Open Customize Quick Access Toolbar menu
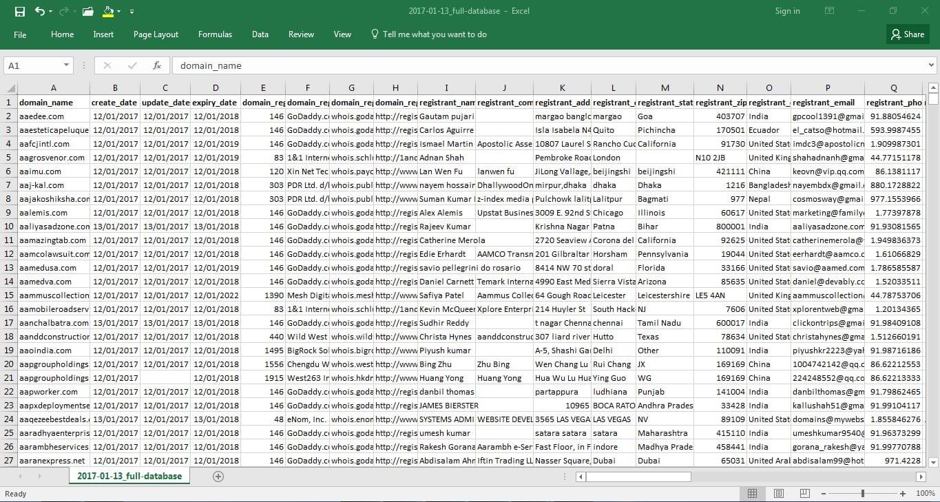The image size is (940, 502). pyautogui.click(x=132, y=12)
